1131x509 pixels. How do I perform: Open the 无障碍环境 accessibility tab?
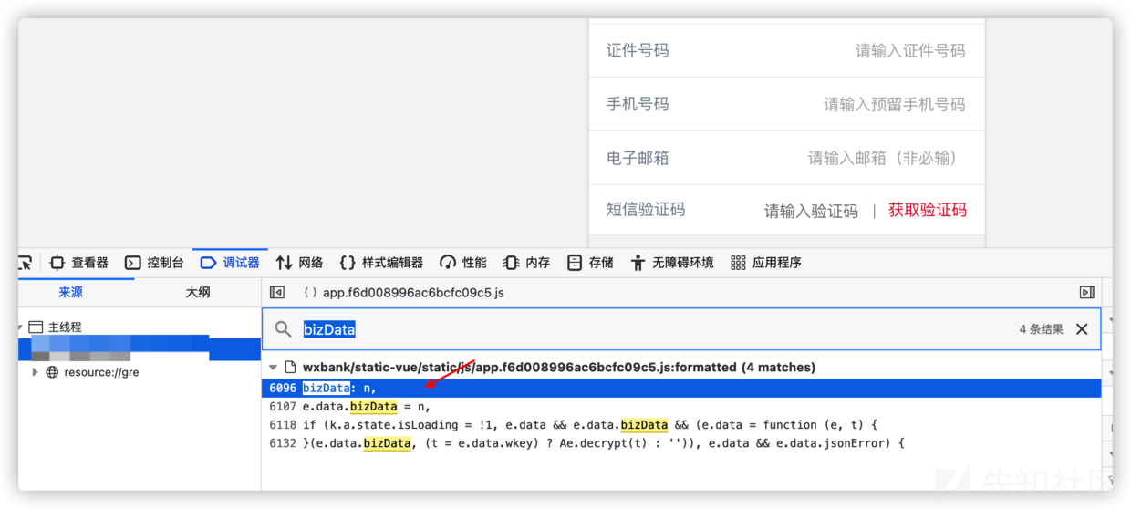(672, 263)
